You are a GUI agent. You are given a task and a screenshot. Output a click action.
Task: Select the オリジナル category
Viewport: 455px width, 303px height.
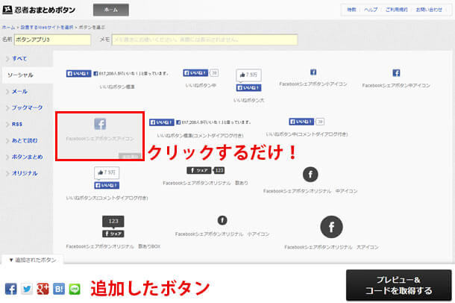pyautogui.click(x=25, y=174)
